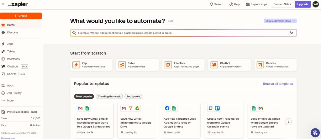Click the Table icon under Start from scratch
The height and width of the screenshot is (139, 321).
pos(122,65)
